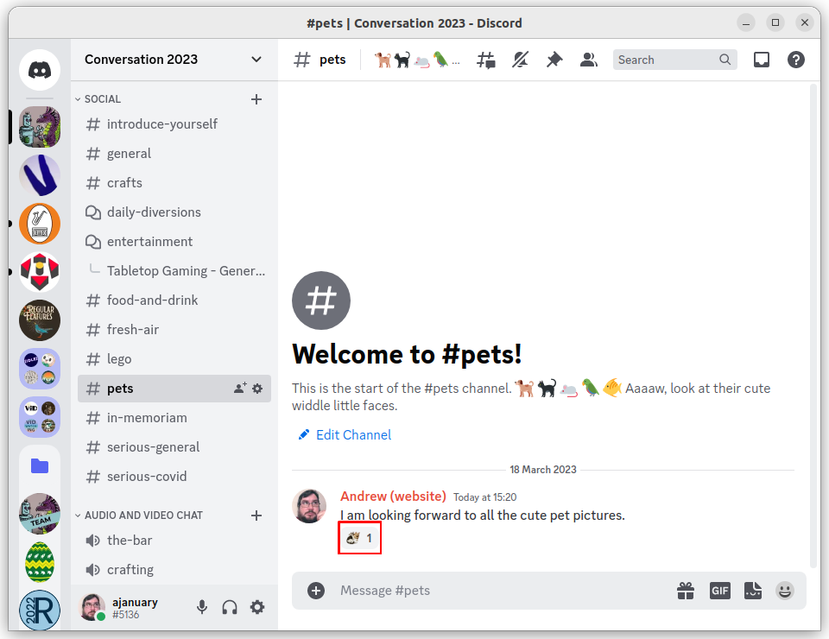The image size is (829, 639).
Task: Open Conversation 2023 server dropdown
Action: pyautogui.click(x=256, y=60)
